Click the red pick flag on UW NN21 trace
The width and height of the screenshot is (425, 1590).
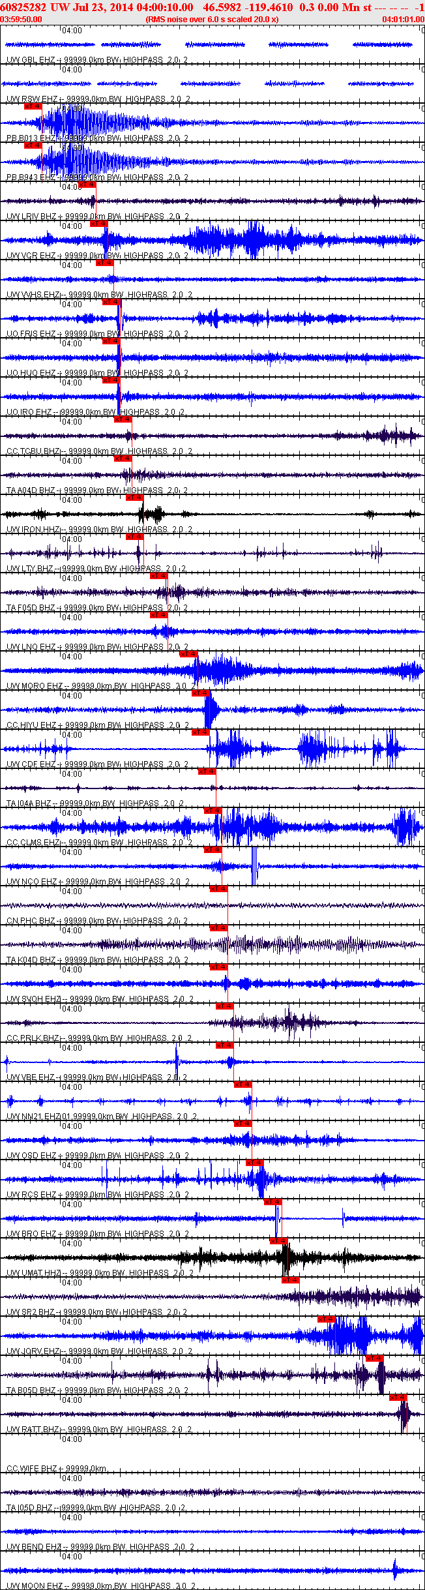[243, 1085]
